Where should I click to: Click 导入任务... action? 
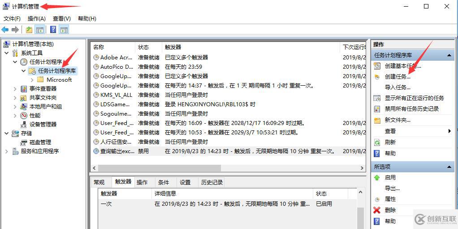398,87
